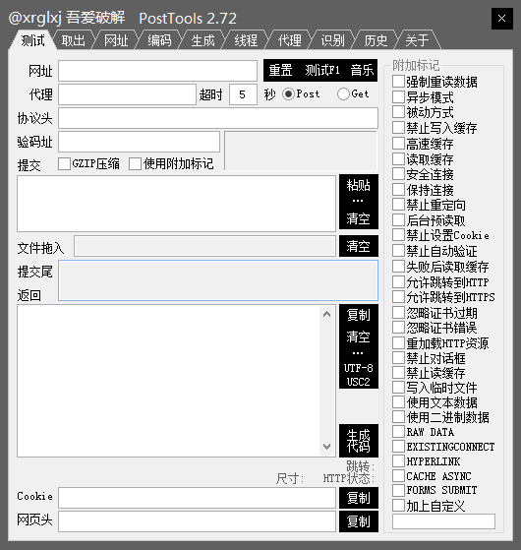
Task: Click the 音乐 button
Action: [x=362, y=71]
